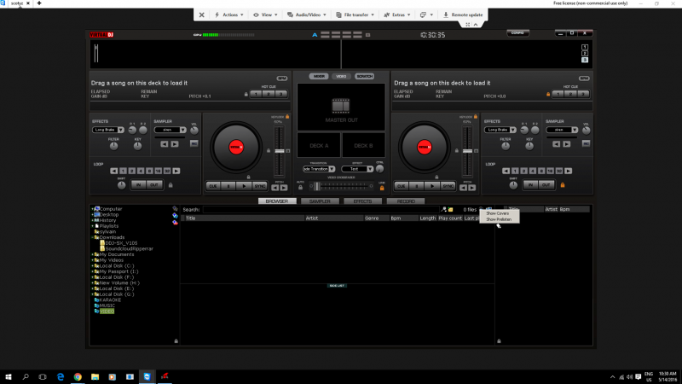Nudge left deck pitch down arrow
Viewport: 682px width, 384px height.
pos(275,188)
